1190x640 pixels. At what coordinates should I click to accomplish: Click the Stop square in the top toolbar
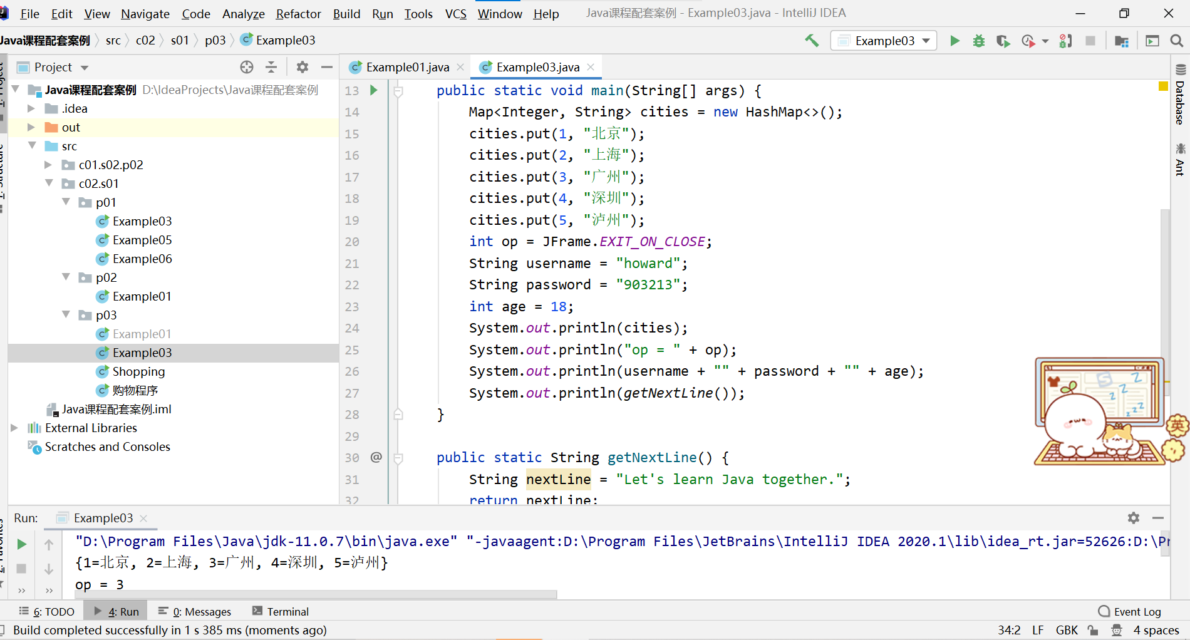pos(1090,41)
